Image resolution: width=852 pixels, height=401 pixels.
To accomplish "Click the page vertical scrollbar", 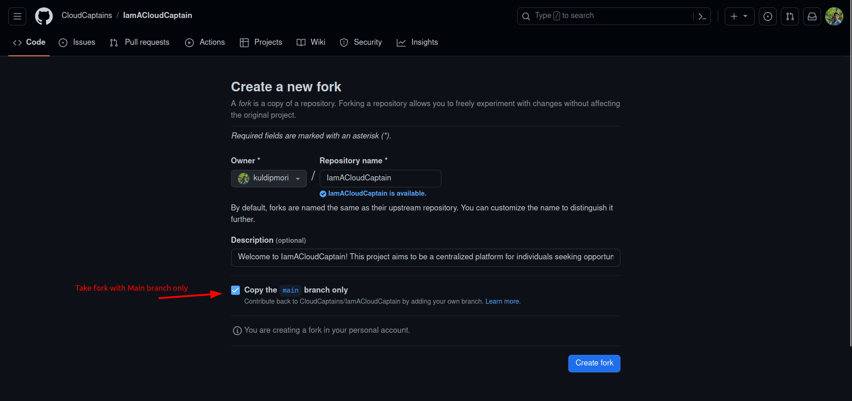I will (850, 173).
